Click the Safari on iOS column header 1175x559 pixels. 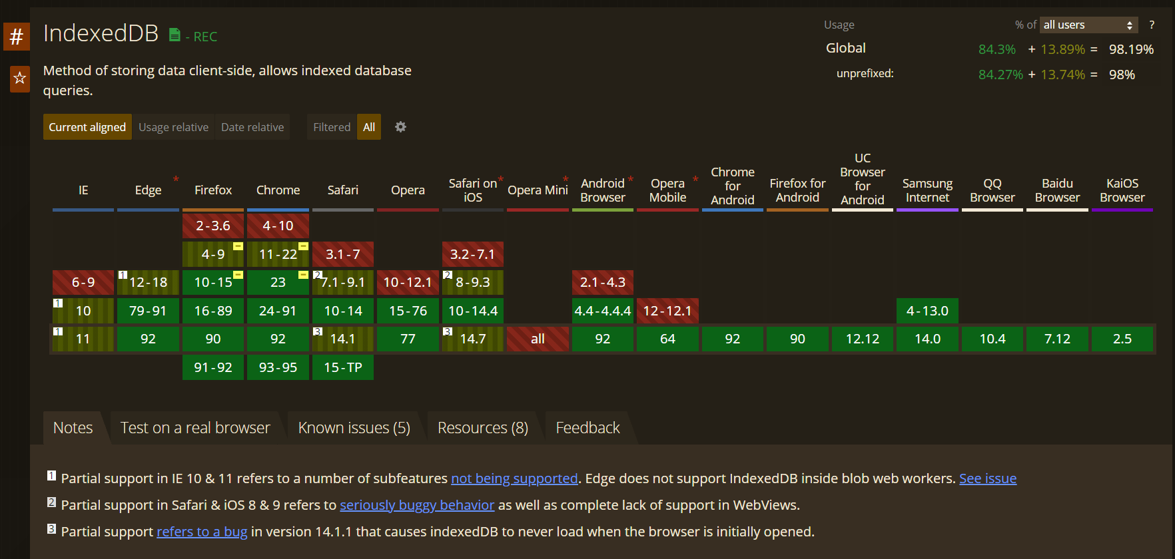[x=473, y=190]
